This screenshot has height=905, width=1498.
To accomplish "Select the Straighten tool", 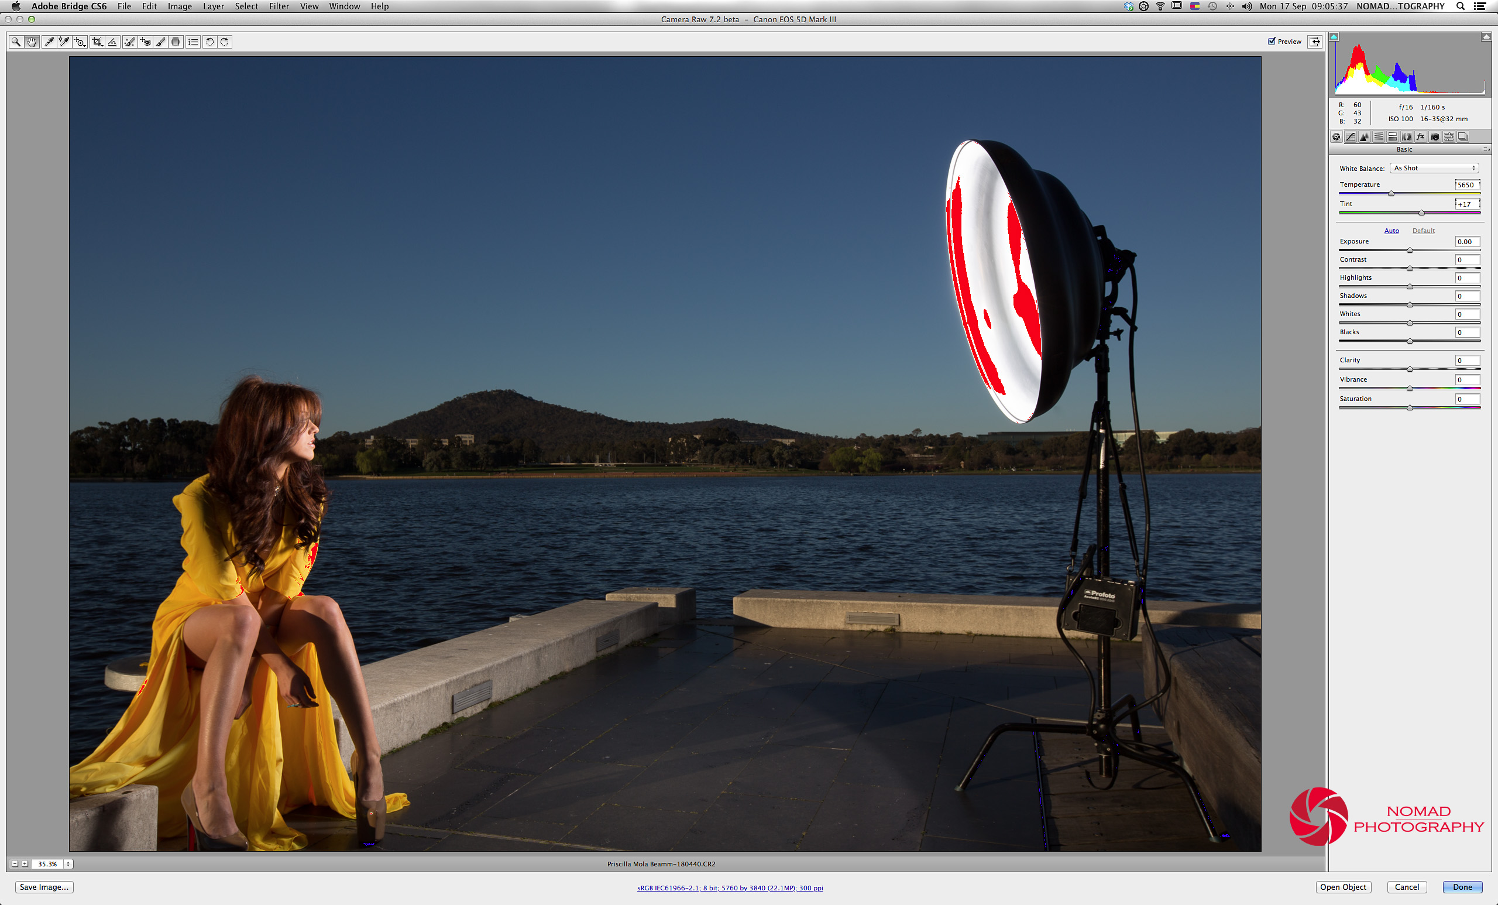I will point(112,42).
